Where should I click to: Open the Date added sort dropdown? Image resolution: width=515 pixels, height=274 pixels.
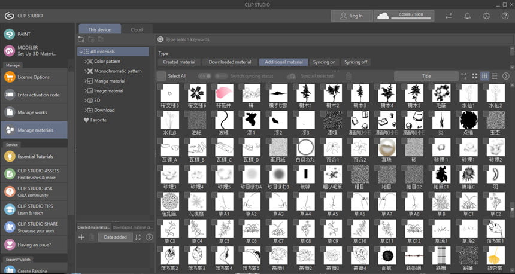[116, 238]
